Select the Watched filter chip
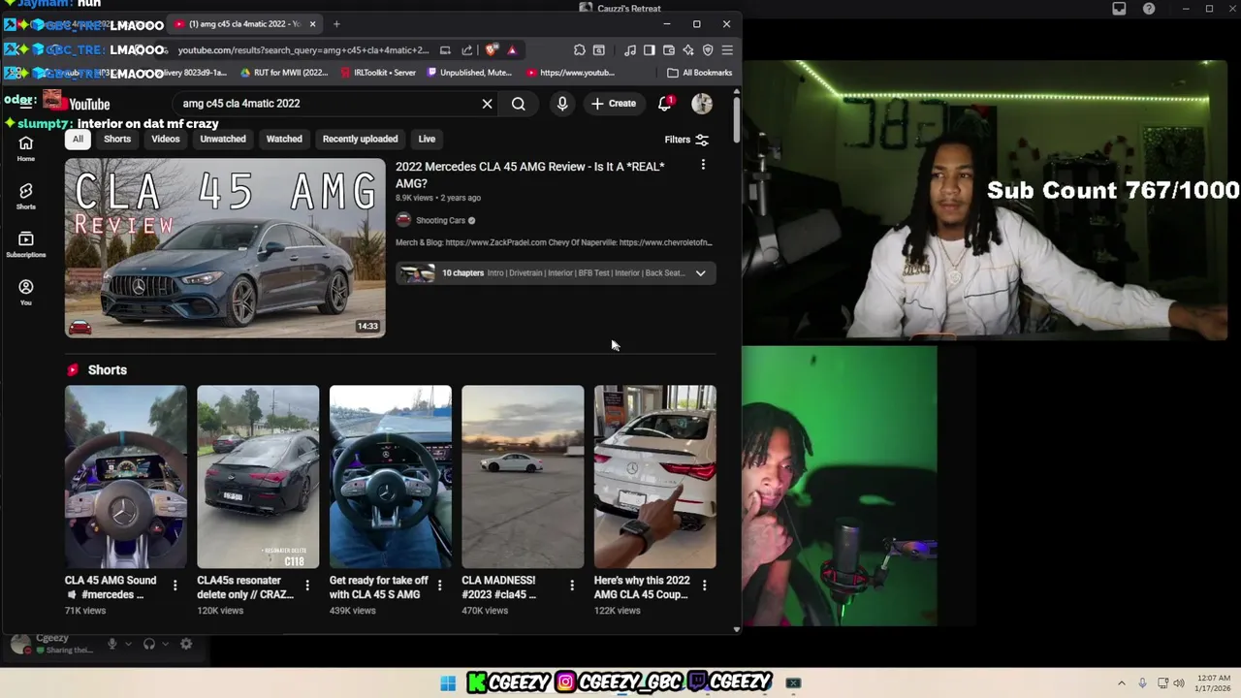The height and width of the screenshot is (698, 1241). coord(284,140)
